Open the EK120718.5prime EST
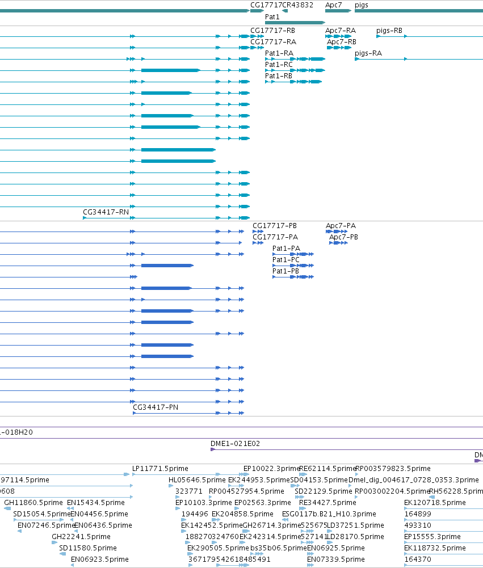 pos(435,503)
